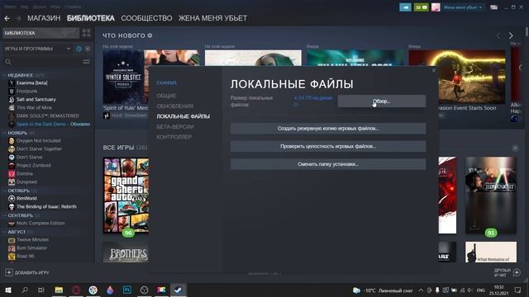529x297 pixels.
Task: Toggle the library grid collections view icon
Action: coord(86,33)
